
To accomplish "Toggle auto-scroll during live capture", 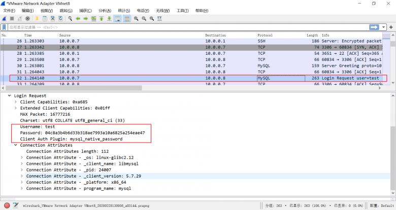I will 117,18.
